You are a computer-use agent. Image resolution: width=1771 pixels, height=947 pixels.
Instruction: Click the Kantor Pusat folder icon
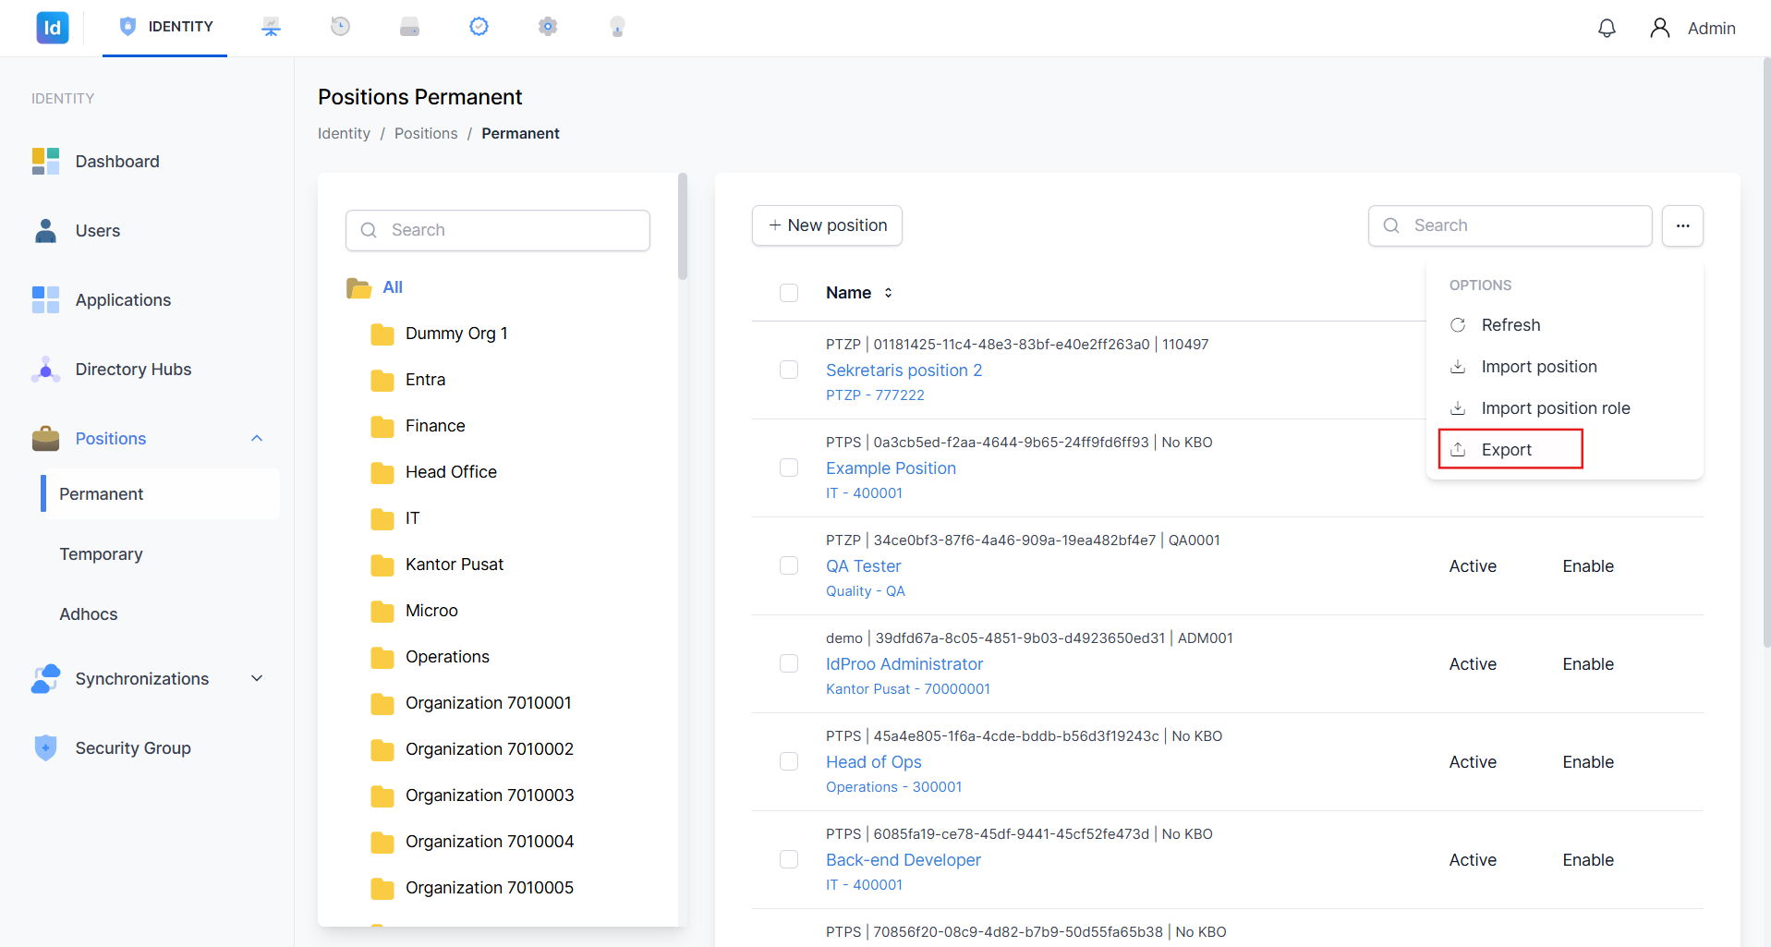pyautogui.click(x=382, y=565)
